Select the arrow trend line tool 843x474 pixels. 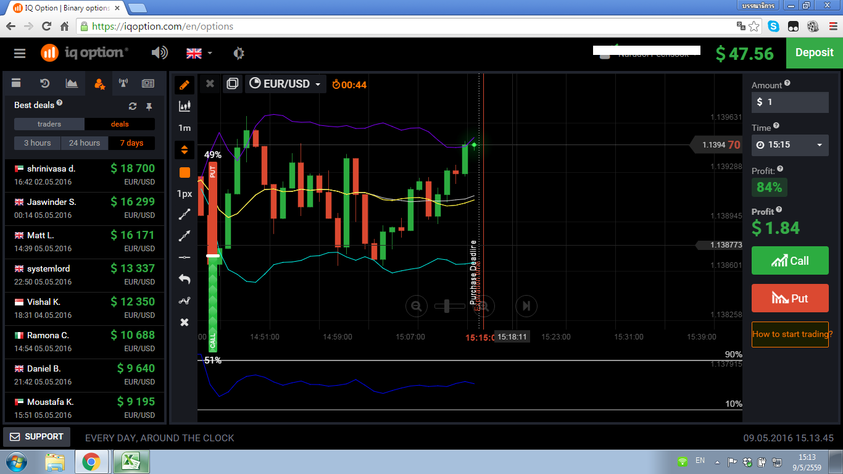click(185, 236)
